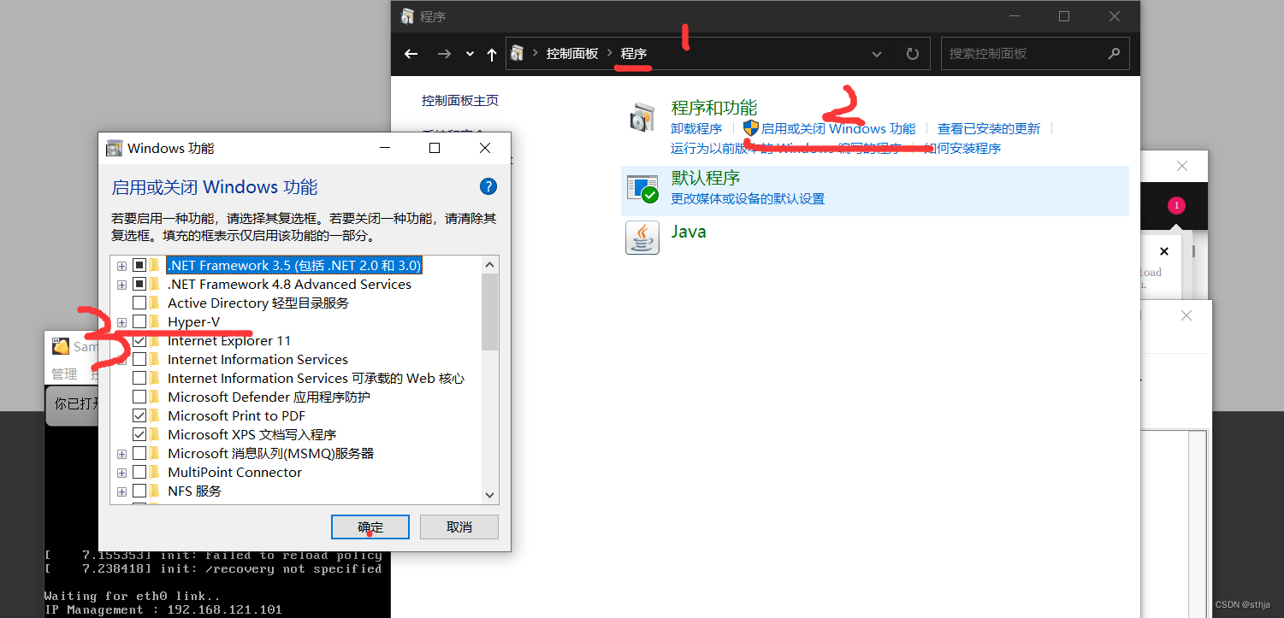This screenshot has width=1284, height=618.
Task: Select the Internet Explorer 11 label
Action: [x=229, y=341]
